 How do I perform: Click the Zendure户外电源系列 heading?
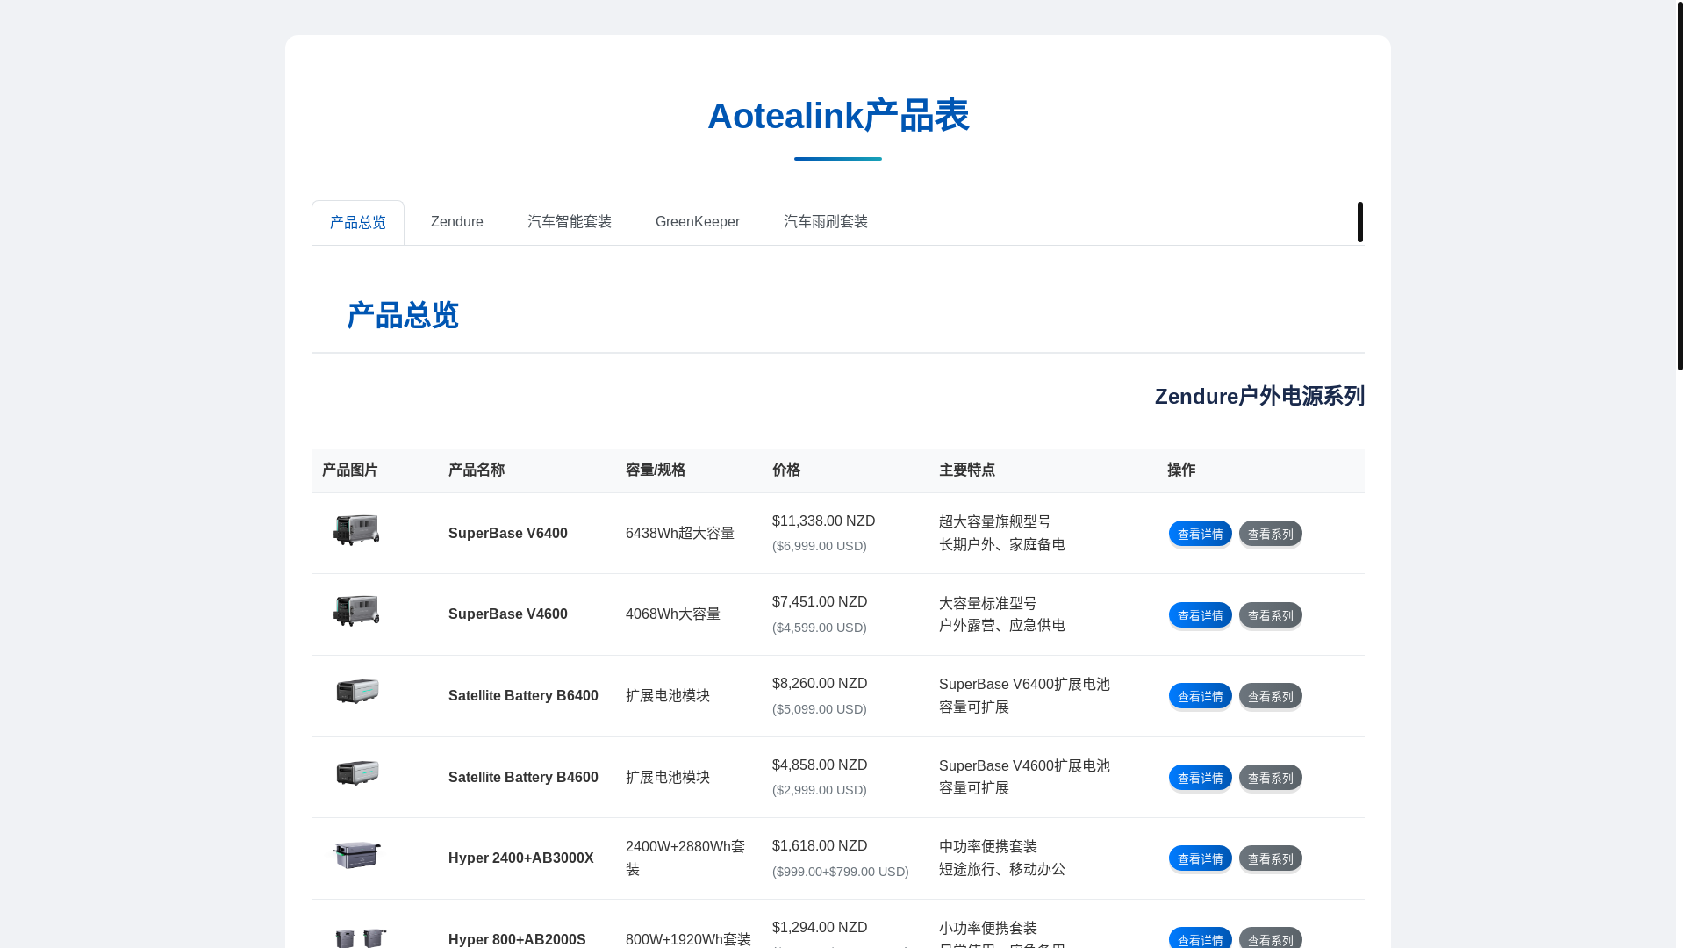click(x=1259, y=397)
